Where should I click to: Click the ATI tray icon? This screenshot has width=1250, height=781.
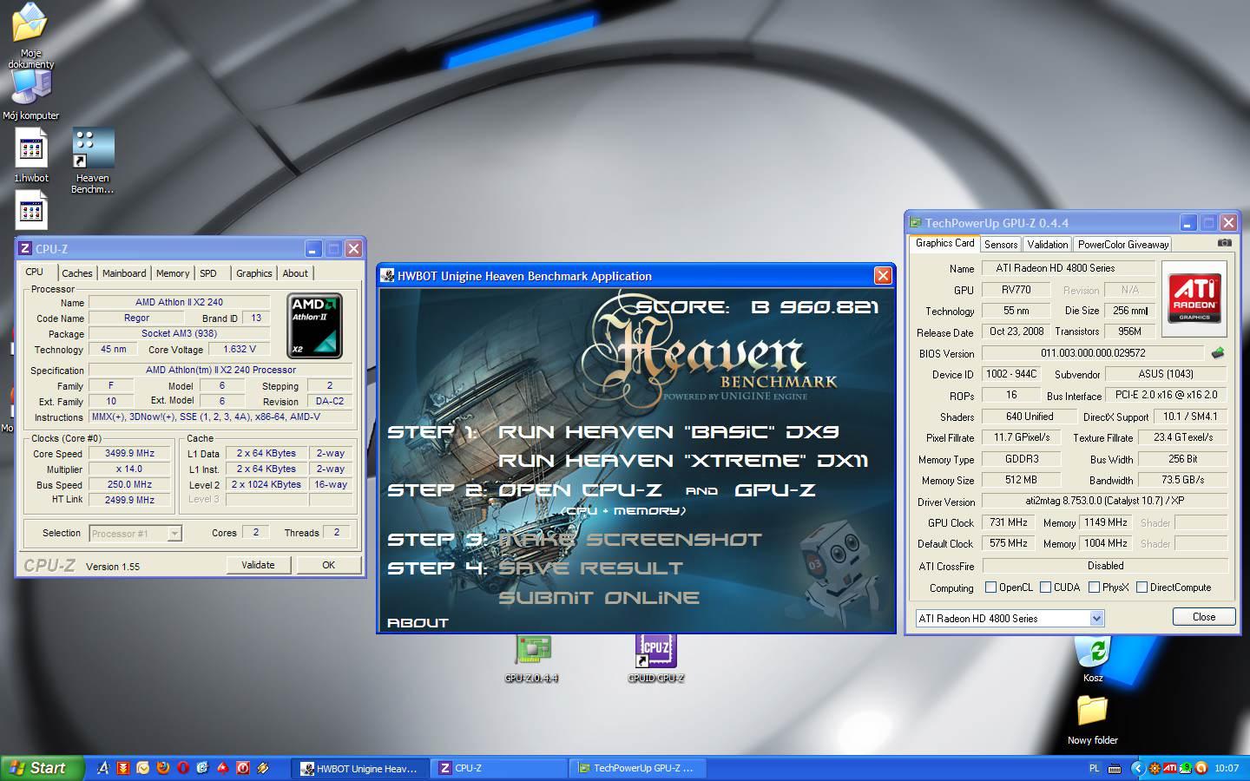coord(1170,768)
